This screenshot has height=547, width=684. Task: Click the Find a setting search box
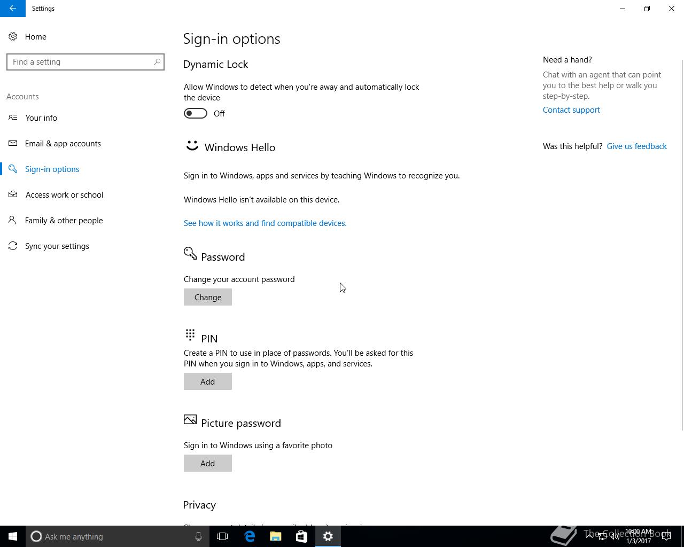[85, 62]
